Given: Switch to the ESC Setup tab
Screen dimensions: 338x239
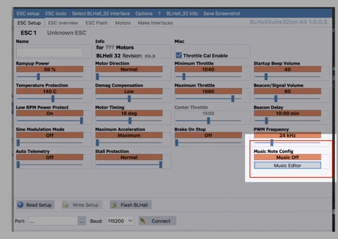Looking at the screenshot, I should coord(29,23).
